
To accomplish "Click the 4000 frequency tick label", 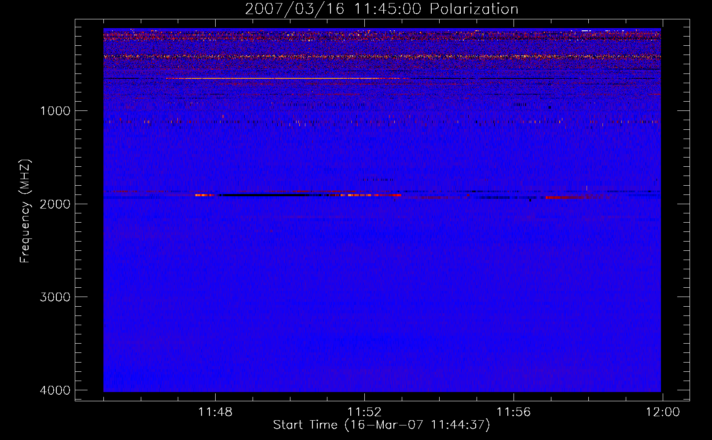I will 55,390.
